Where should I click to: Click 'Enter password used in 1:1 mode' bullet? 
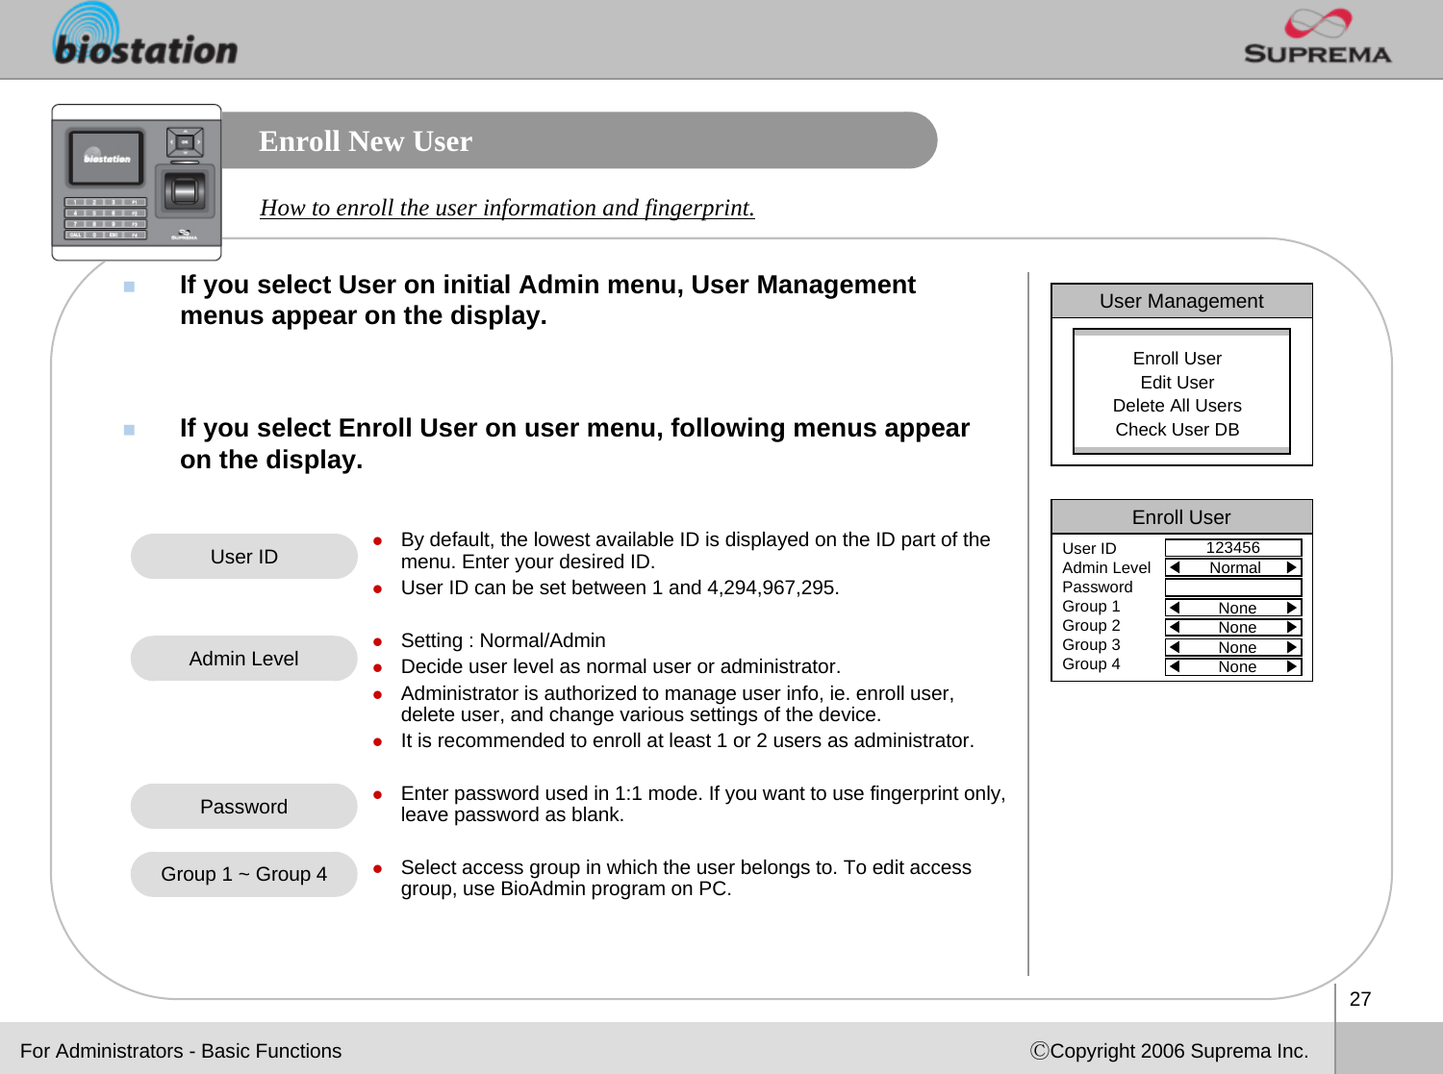pos(703,804)
